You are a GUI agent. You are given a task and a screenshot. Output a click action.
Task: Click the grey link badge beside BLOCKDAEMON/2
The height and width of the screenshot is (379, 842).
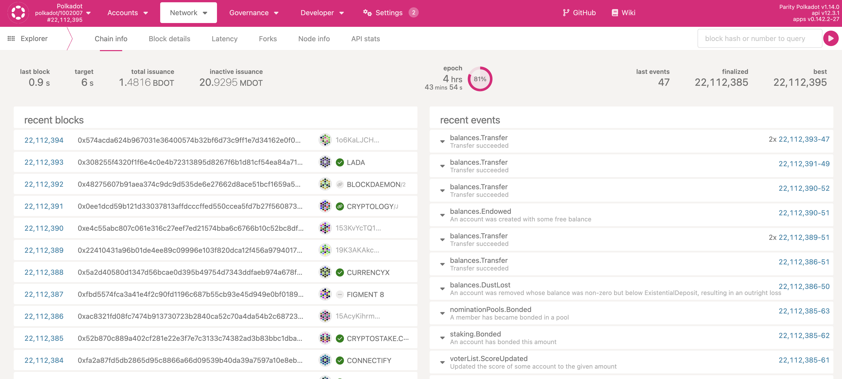pyautogui.click(x=340, y=184)
